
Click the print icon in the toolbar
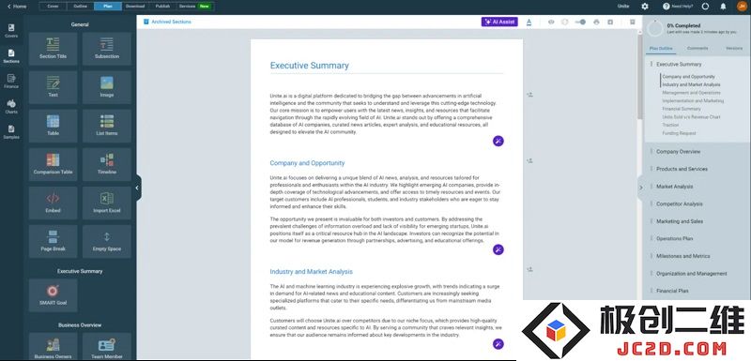coord(596,22)
